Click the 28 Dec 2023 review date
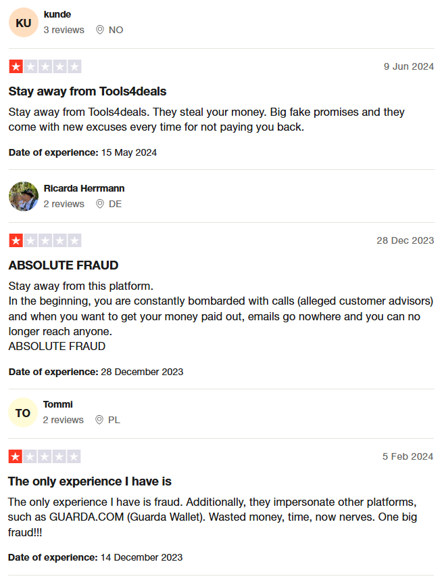The height and width of the screenshot is (583, 442). [406, 240]
